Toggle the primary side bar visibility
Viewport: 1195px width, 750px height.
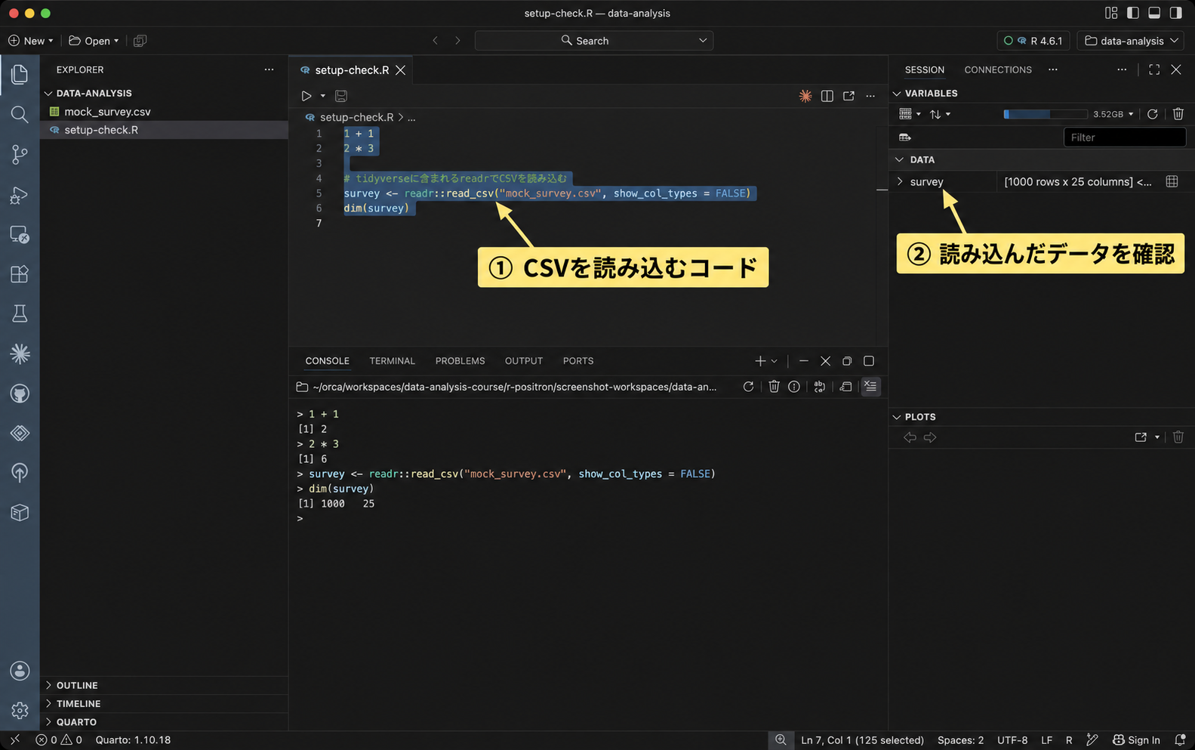click(x=1132, y=13)
